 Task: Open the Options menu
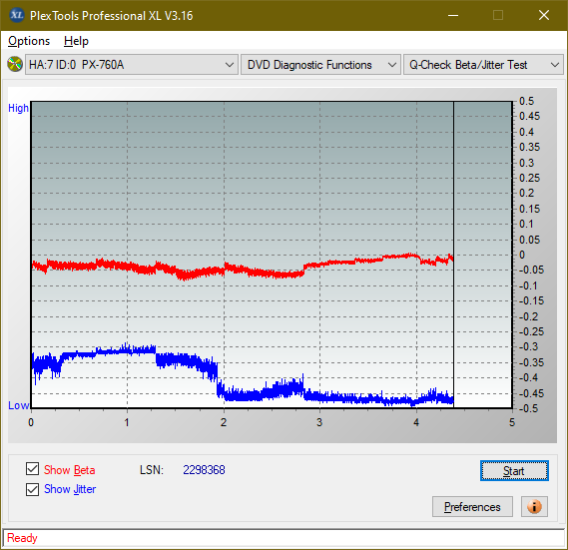(x=29, y=41)
